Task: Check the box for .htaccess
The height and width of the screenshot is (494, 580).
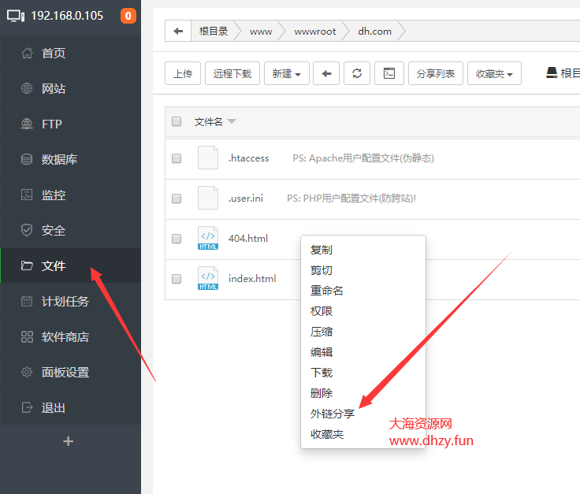Action: pos(177,158)
